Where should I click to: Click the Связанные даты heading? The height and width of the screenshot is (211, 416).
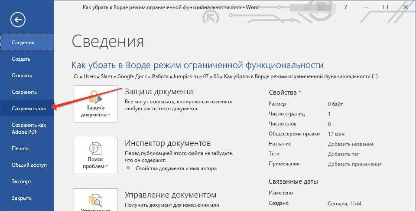[293, 182]
